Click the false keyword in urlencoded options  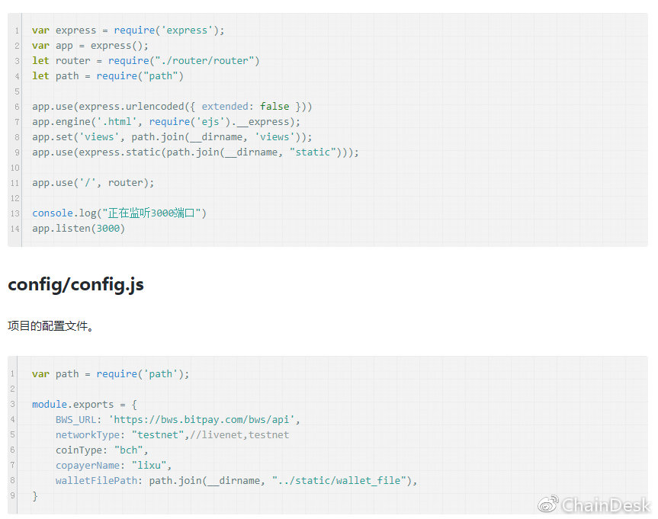(x=274, y=107)
